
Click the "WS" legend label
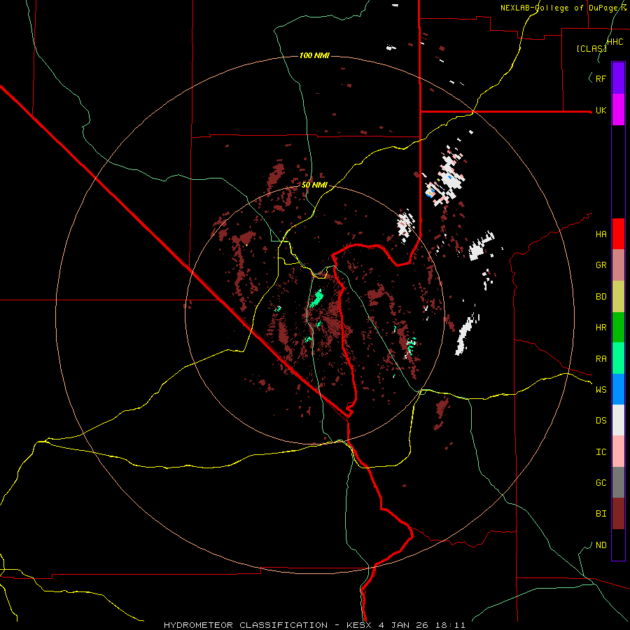[601, 389]
